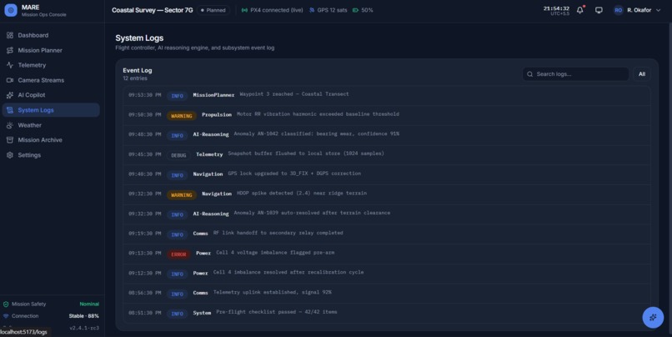Click the monitor display icon in header

[x=599, y=10]
